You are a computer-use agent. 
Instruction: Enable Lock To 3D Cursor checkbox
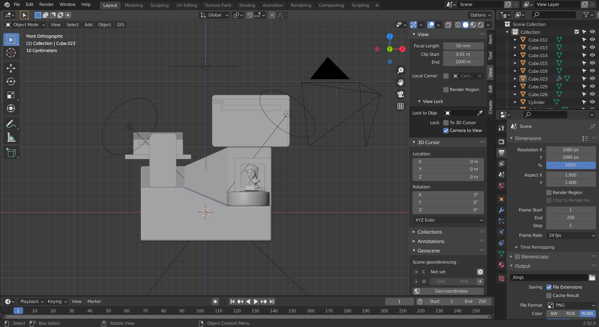(x=446, y=123)
